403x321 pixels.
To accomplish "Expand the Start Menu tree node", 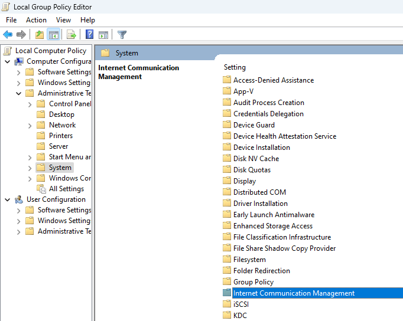I will pyautogui.click(x=30, y=158).
